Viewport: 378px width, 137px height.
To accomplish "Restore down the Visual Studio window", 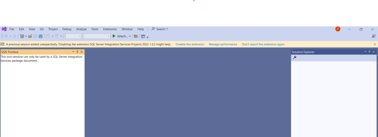I will 361,29.
